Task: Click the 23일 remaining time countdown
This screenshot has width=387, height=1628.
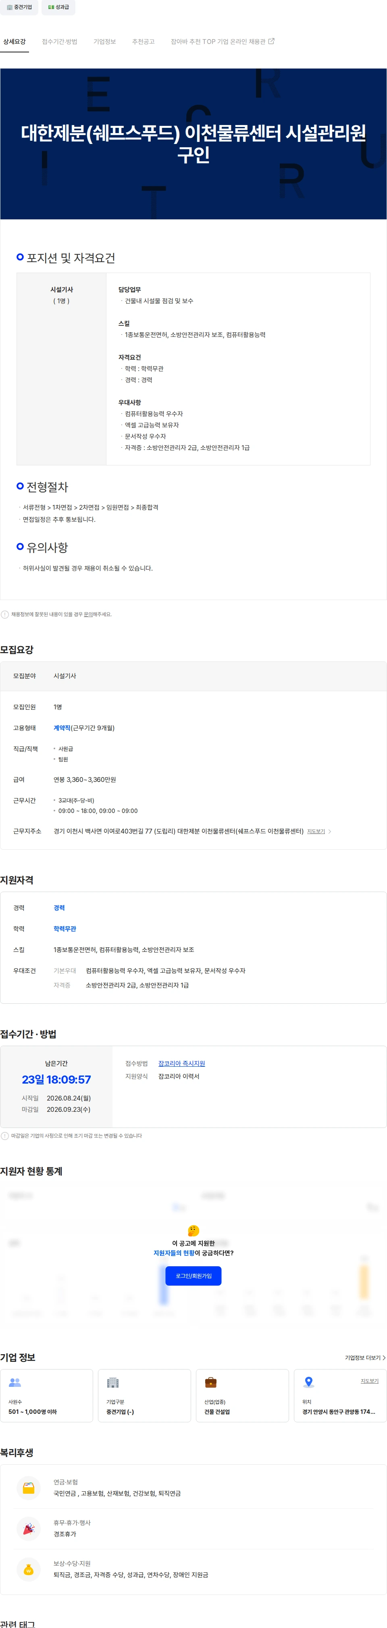Action: [x=56, y=1080]
